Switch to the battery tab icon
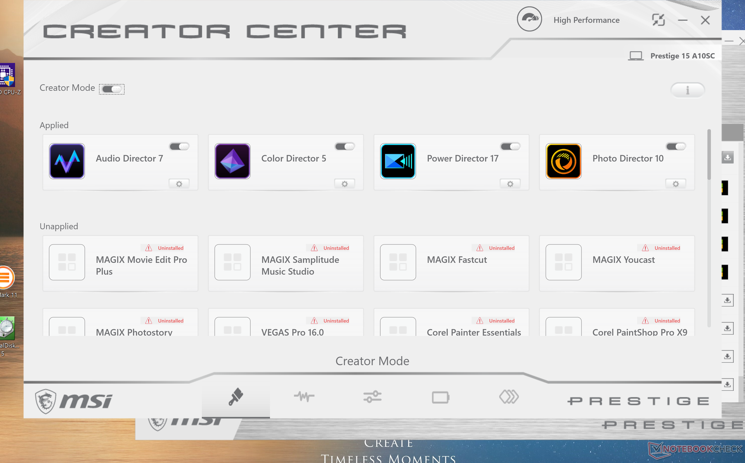Image resolution: width=745 pixels, height=463 pixels. tap(440, 397)
